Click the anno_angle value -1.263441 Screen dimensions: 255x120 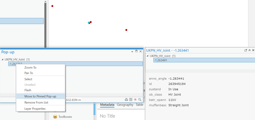[176, 79]
